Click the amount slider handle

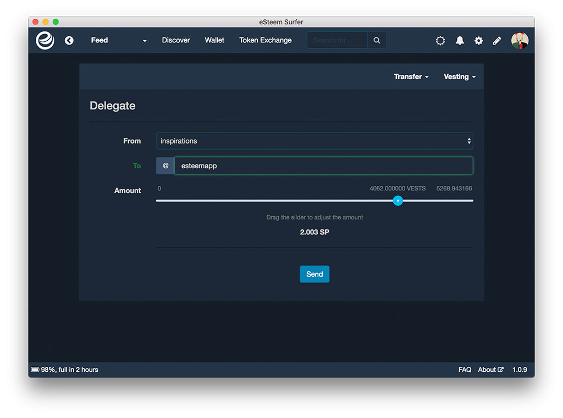coord(398,200)
